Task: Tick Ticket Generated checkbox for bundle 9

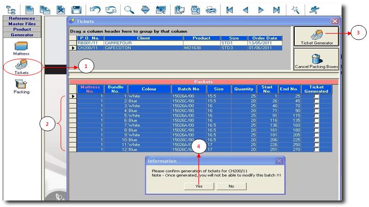Action: (317, 134)
